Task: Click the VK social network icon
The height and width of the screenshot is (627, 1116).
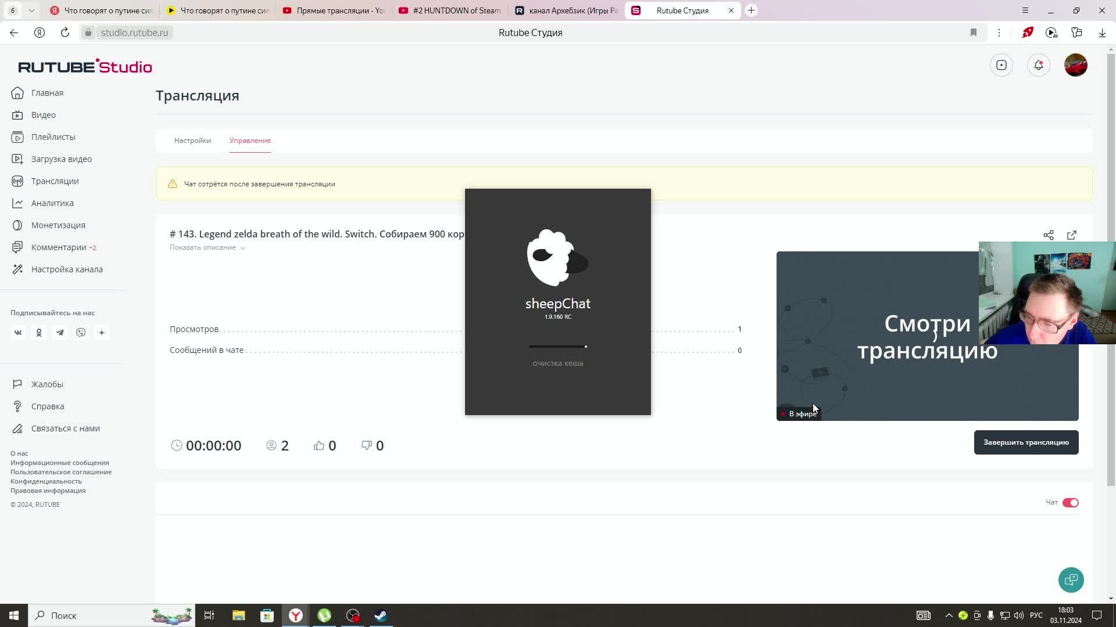Action: [18, 333]
